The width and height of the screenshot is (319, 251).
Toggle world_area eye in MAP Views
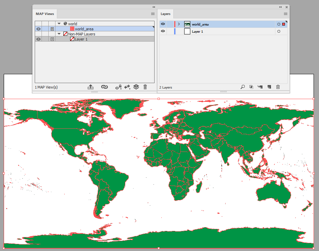38,29
